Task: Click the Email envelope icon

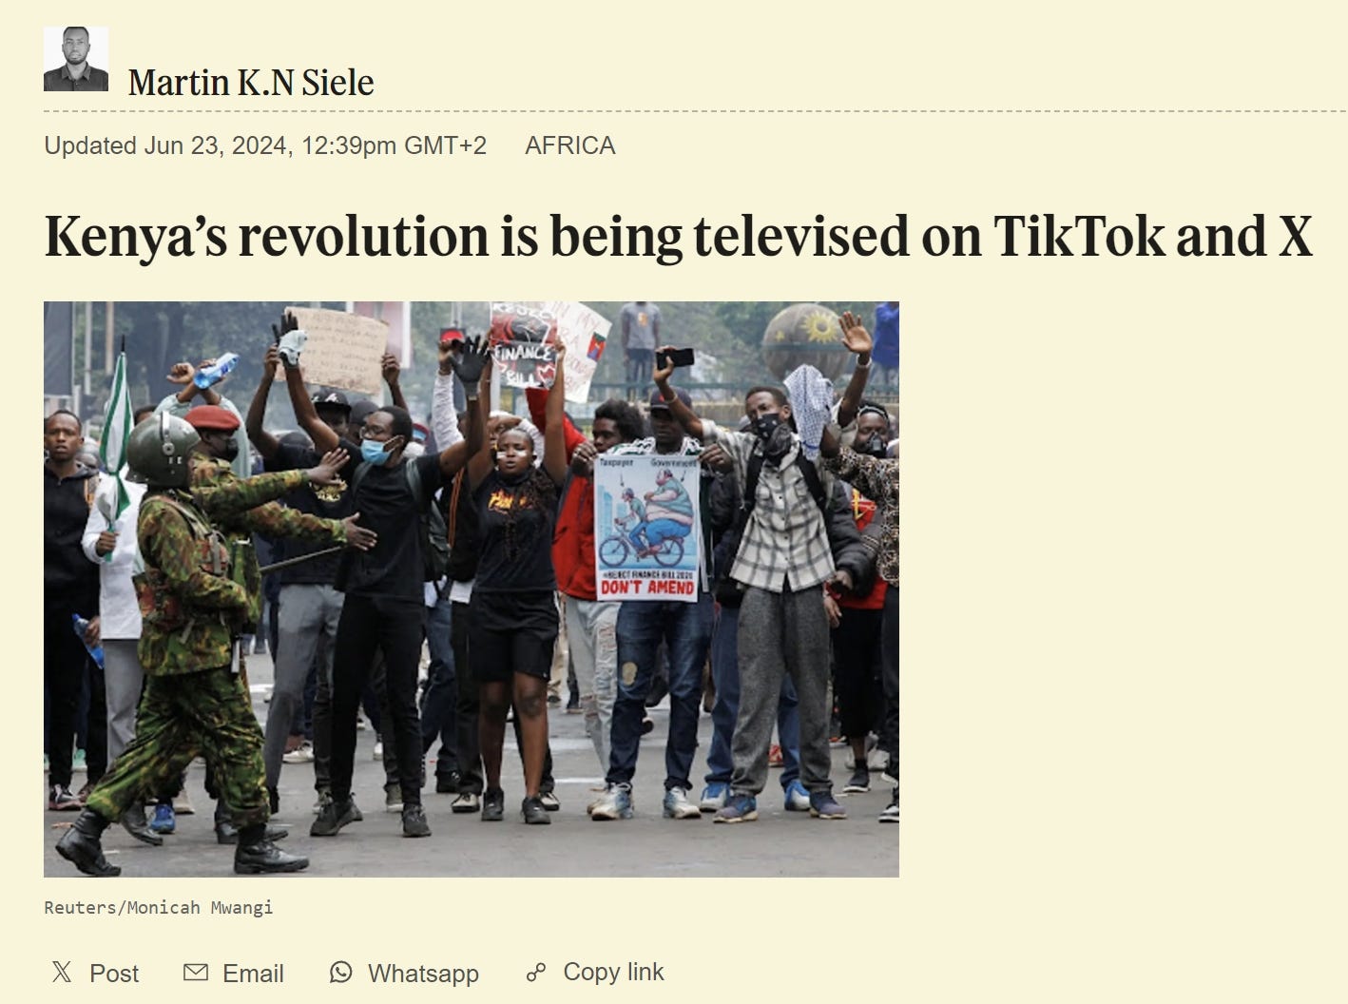Action: pos(196,972)
